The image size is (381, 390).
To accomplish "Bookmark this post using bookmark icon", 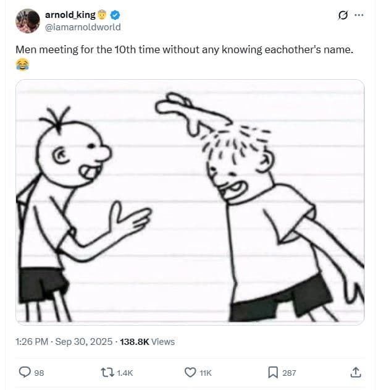I will coord(272,372).
